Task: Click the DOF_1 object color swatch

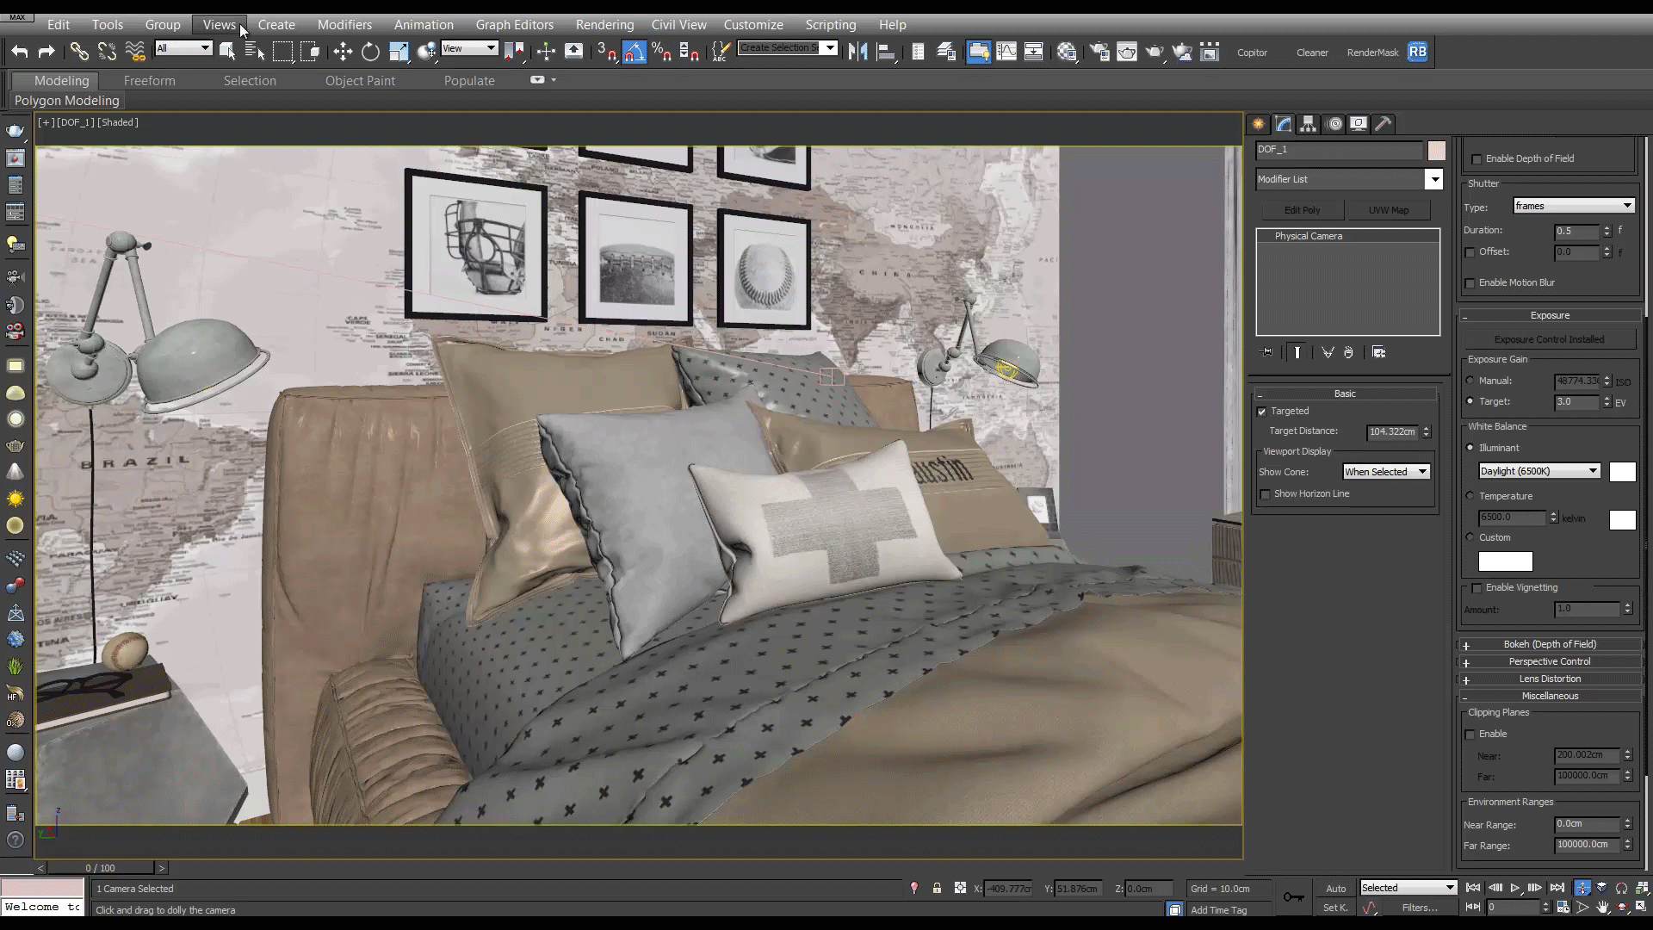Action: point(1436,151)
